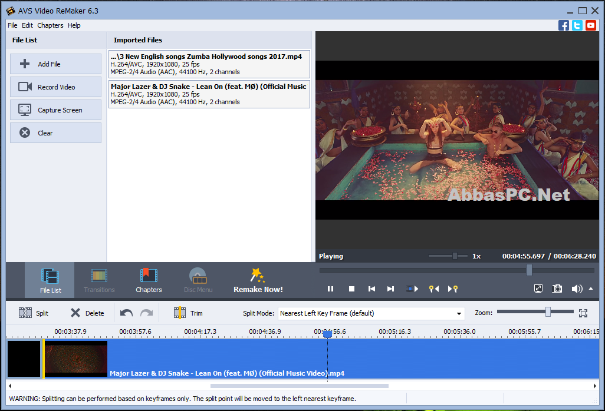The width and height of the screenshot is (605, 411).
Task: Switch to the Chapters tab
Action: 149,280
